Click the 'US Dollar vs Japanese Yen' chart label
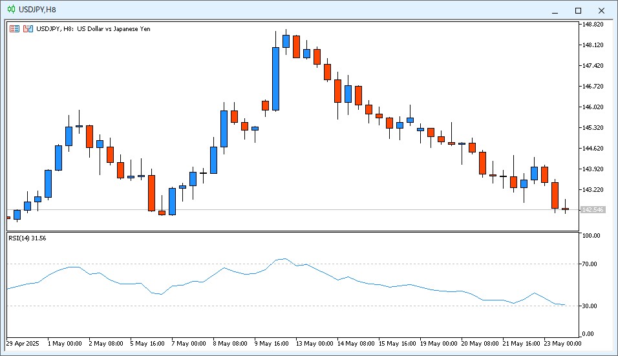Screen dimensions: 618x356 coord(114,28)
